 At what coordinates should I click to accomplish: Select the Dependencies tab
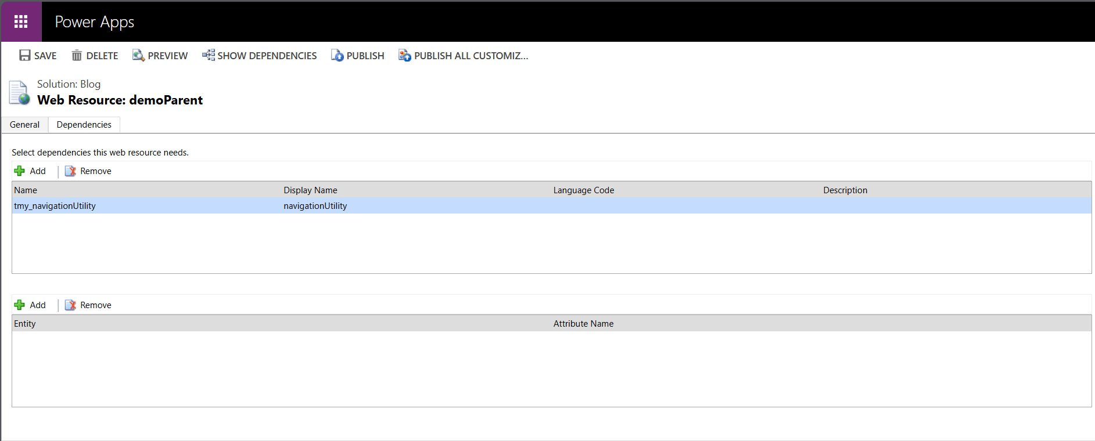(84, 125)
